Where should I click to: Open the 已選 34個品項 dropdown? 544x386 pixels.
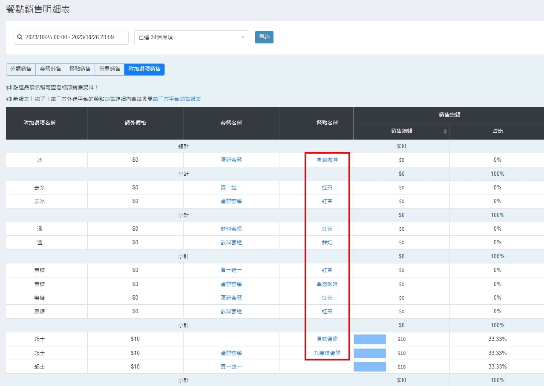[191, 37]
